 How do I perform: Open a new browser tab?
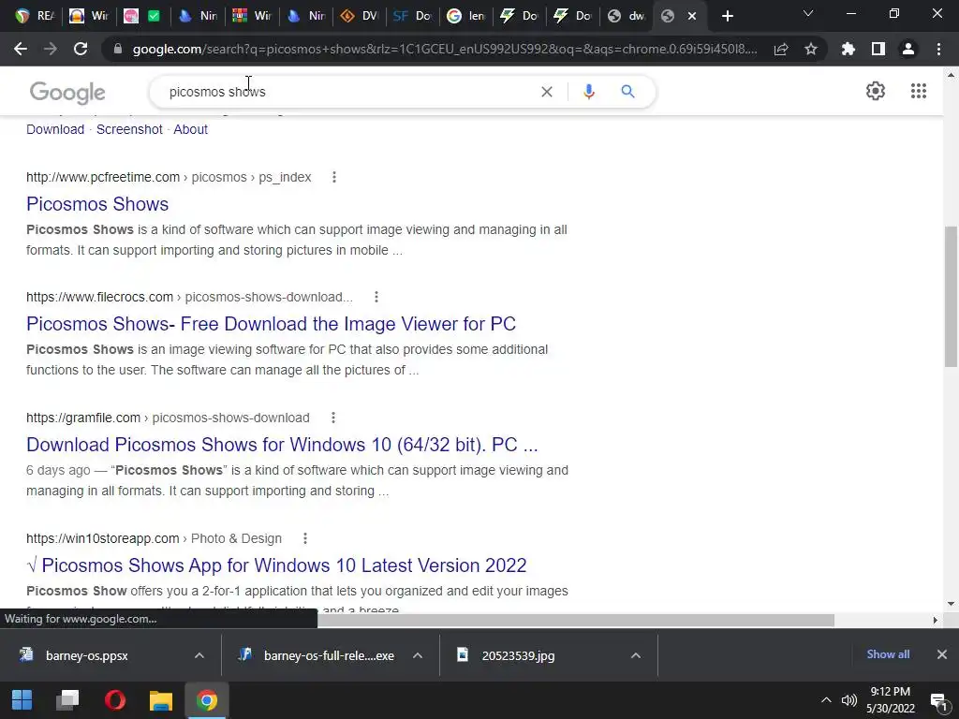[727, 16]
